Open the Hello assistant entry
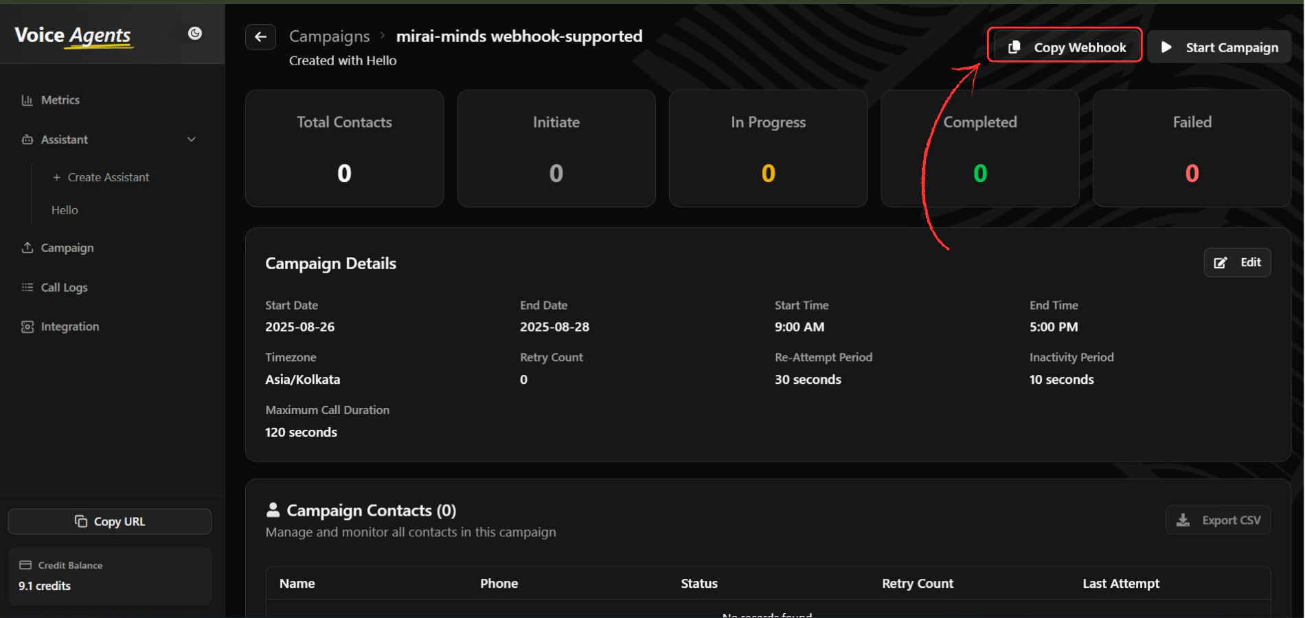This screenshot has width=1305, height=618. [x=64, y=210]
